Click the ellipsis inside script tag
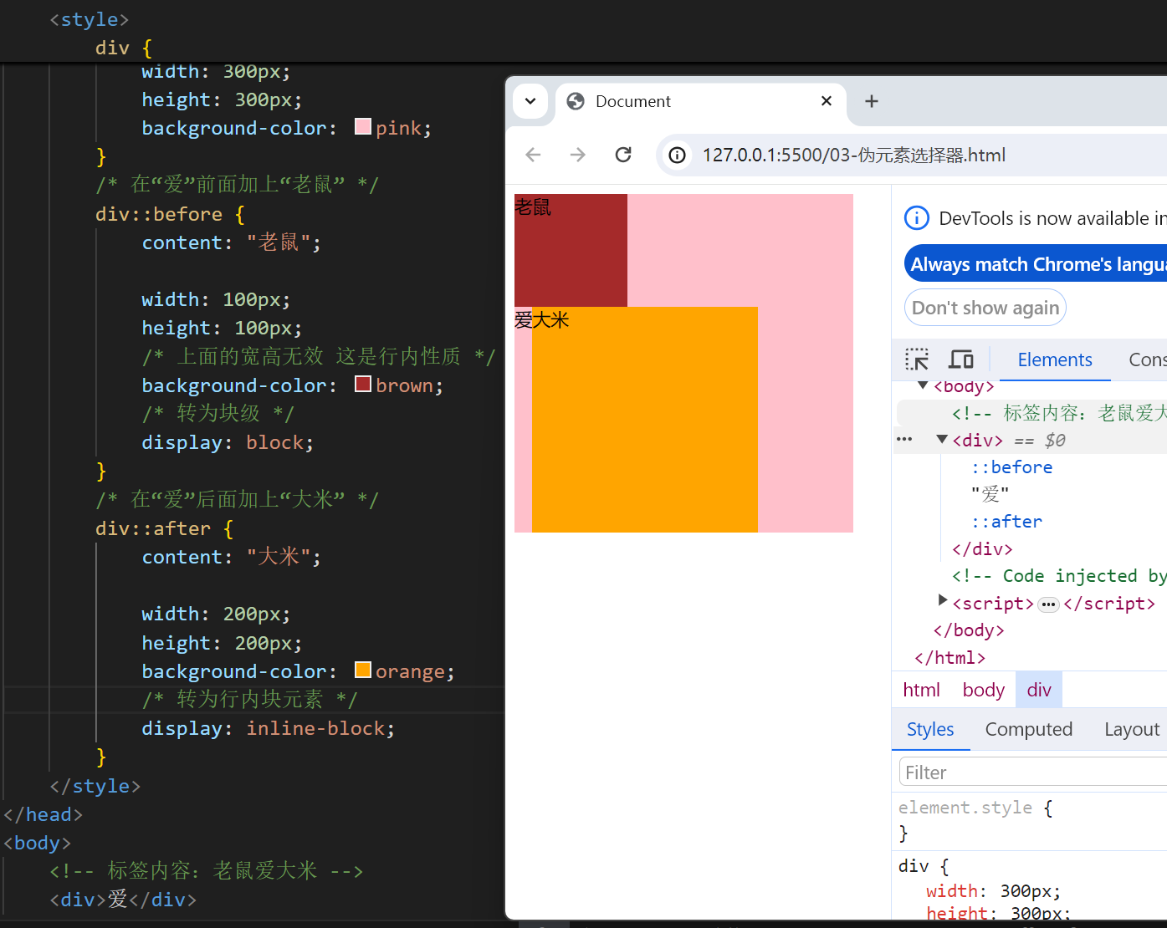Screen dimensions: 1167x928 click(1048, 604)
